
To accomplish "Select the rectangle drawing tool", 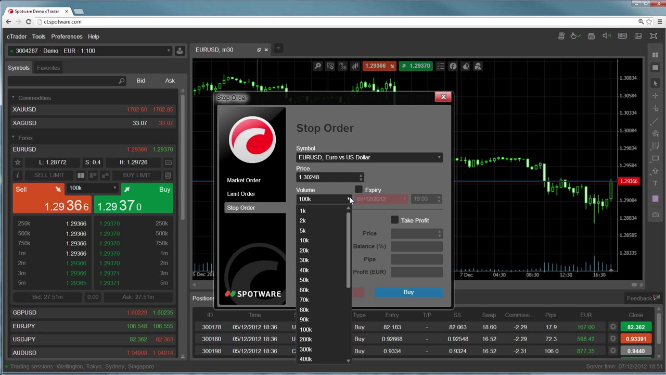I will point(655,158).
